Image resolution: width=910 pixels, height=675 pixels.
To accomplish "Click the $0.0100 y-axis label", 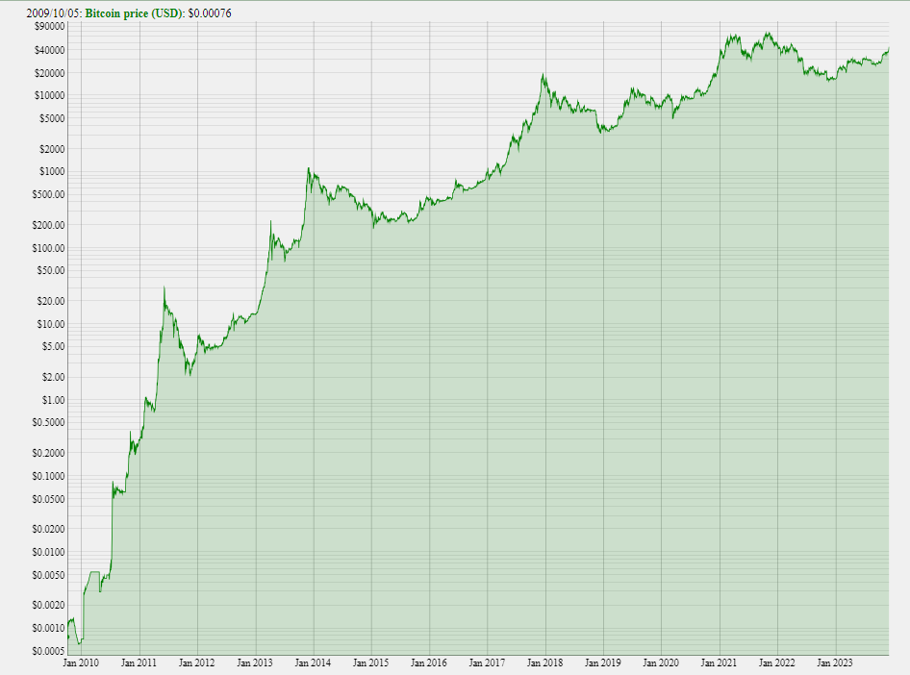I will [x=48, y=552].
